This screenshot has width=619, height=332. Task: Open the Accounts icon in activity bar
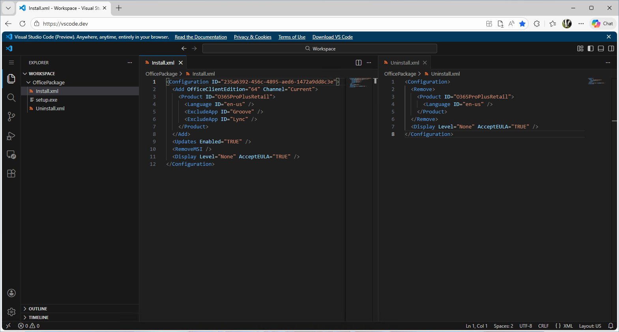click(11, 293)
